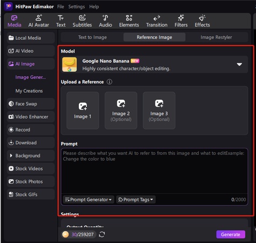This screenshot has height=243, width=256.
Task: Switch to the Image Restyler tab
Action: pyautogui.click(x=216, y=37)
